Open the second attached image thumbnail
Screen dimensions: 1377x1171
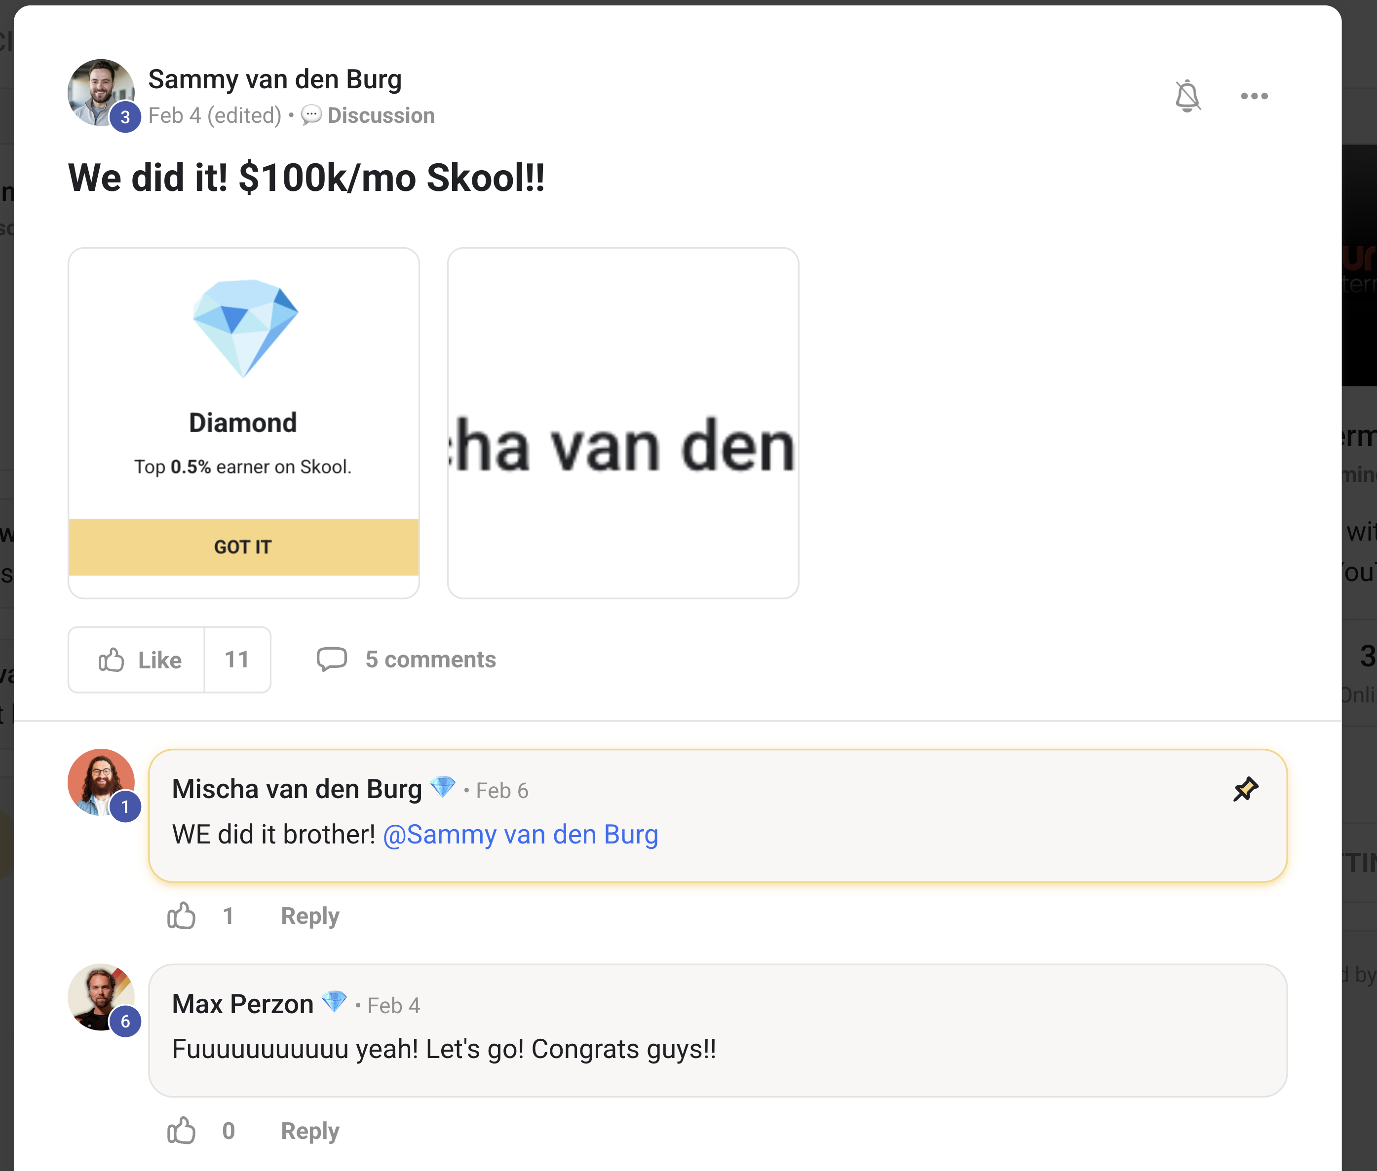pyautogui.click(x=623, y=423)
